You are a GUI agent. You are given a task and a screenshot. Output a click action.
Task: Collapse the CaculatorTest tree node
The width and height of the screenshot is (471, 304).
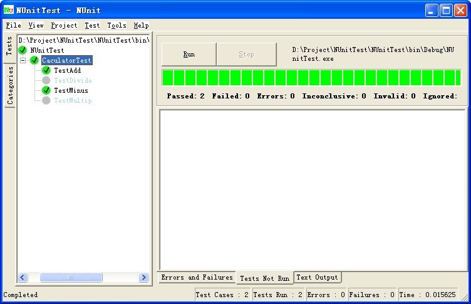(23, 61)
